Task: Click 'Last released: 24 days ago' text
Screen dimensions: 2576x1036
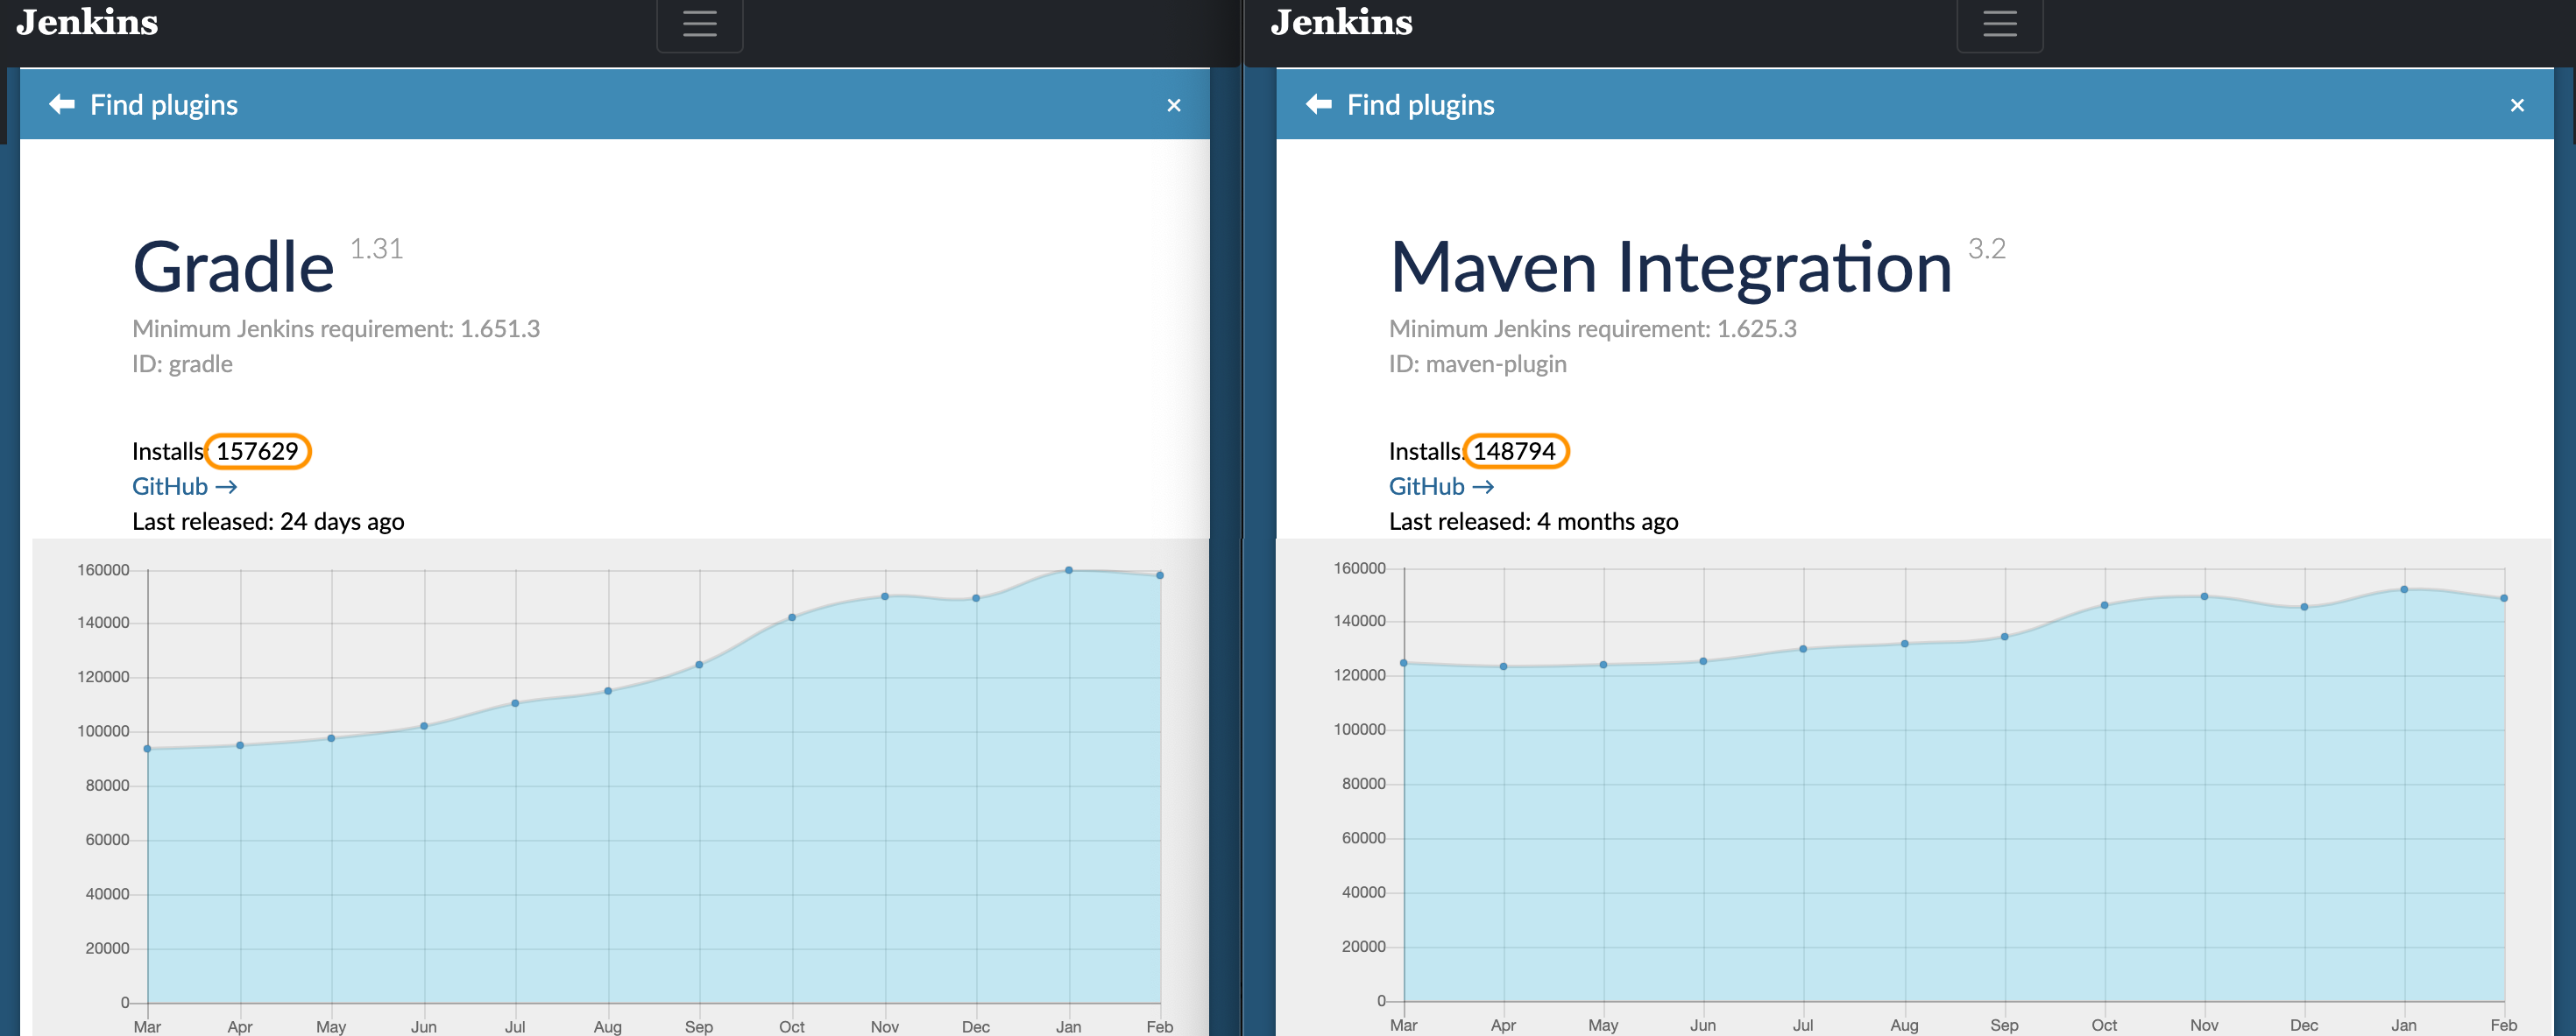Action: tap(268, 521)
